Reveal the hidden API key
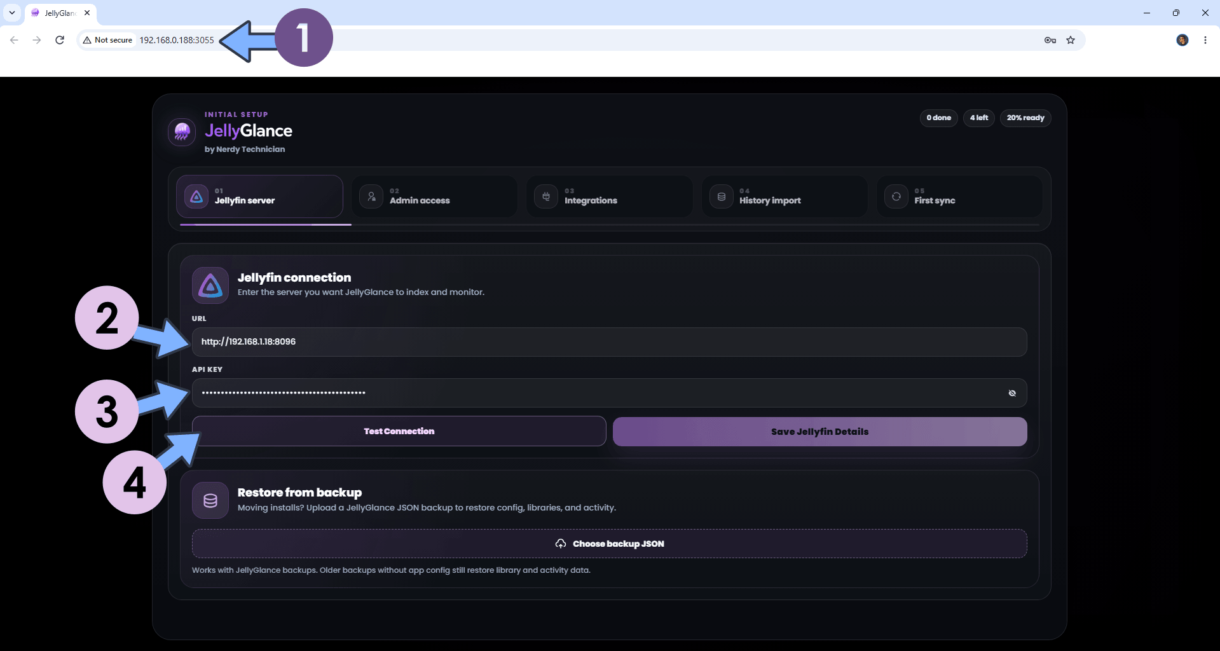1220x651 pixels. coord(1012,393)
